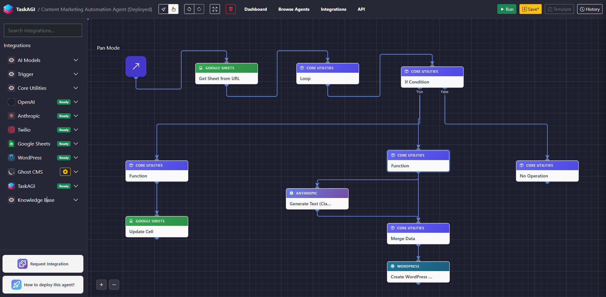Click the gear icon on Anthropic node header
Image resolution: width=606 pixels, height=297 pixels.
(292, 193)
